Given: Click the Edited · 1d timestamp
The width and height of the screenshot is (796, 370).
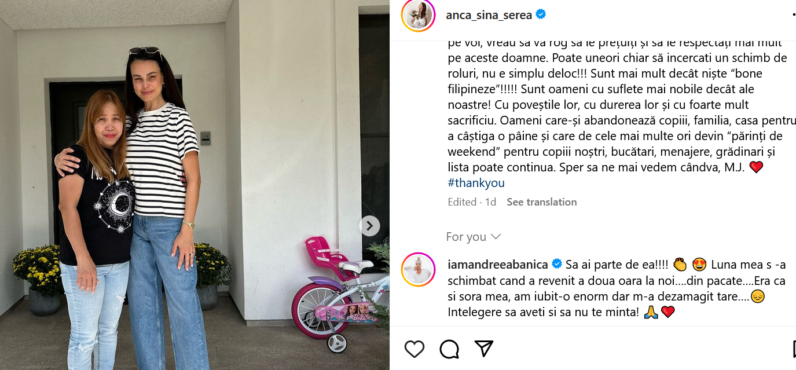Looking at the screenshot, I should tap(472, 202).
